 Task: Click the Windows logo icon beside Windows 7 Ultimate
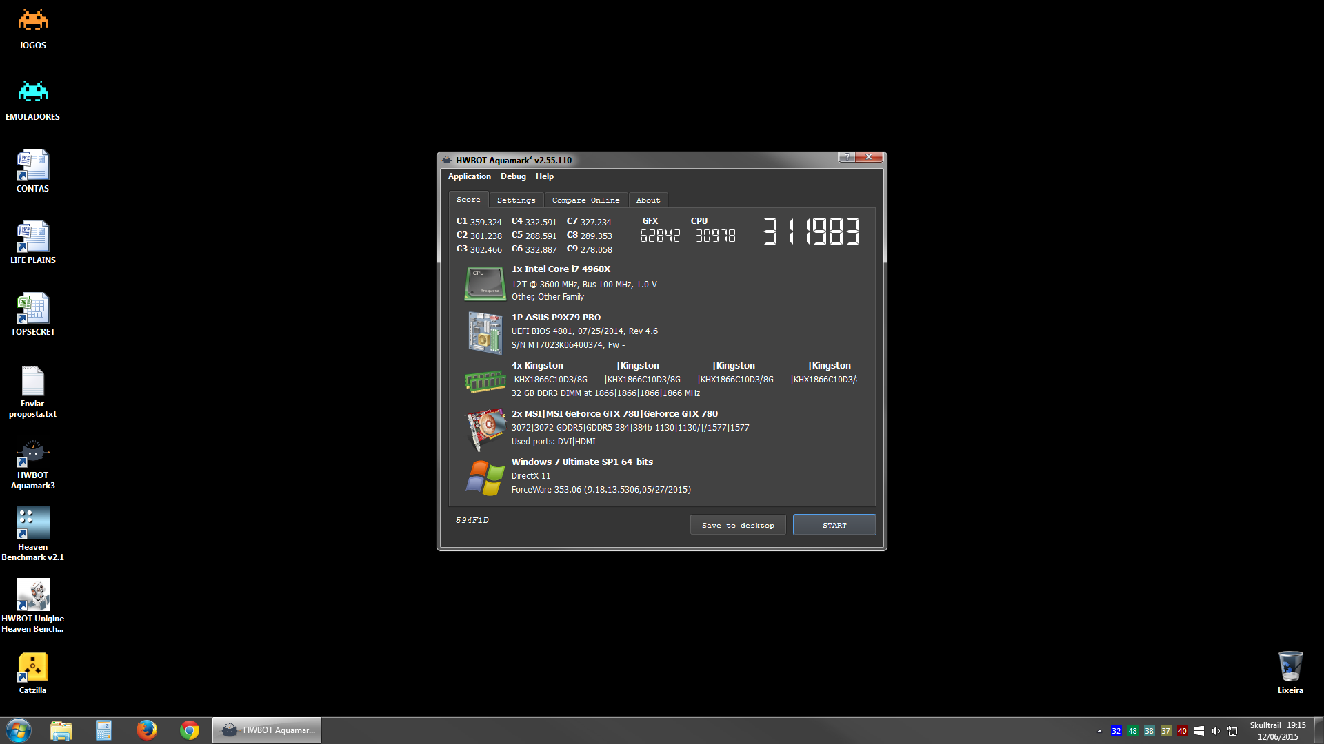[485, 478]
